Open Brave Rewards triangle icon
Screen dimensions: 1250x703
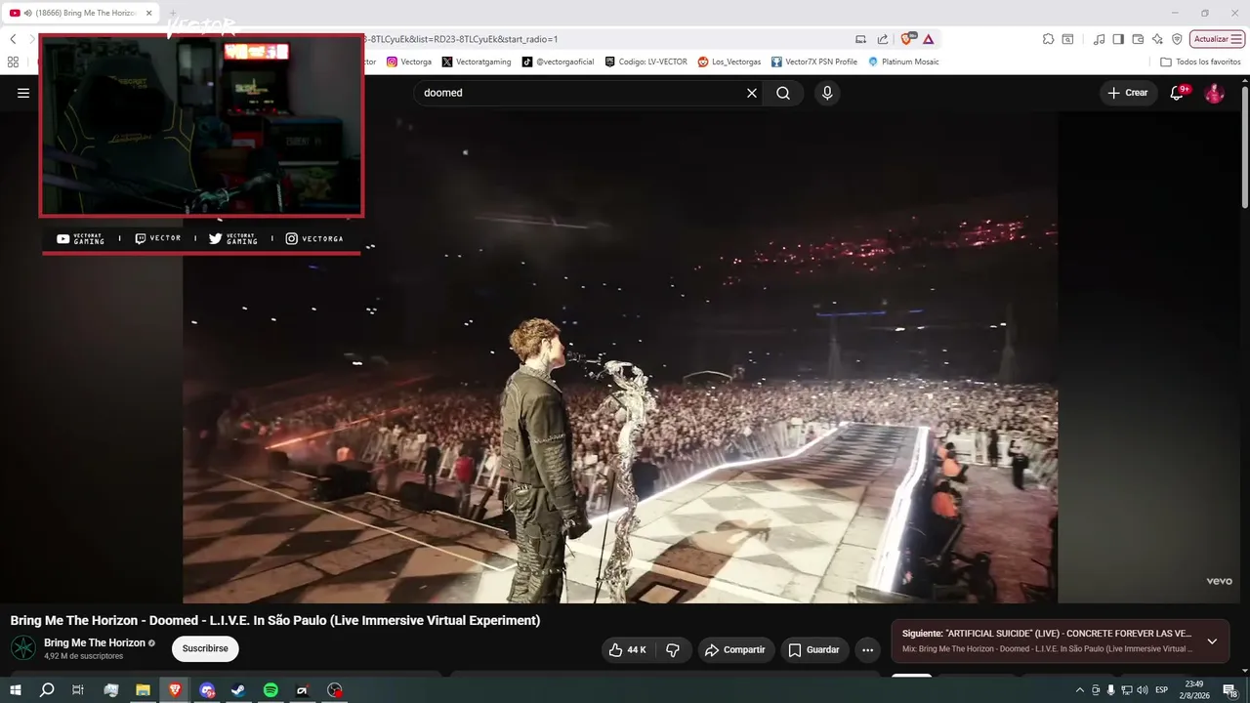click(x=928, y=39)
